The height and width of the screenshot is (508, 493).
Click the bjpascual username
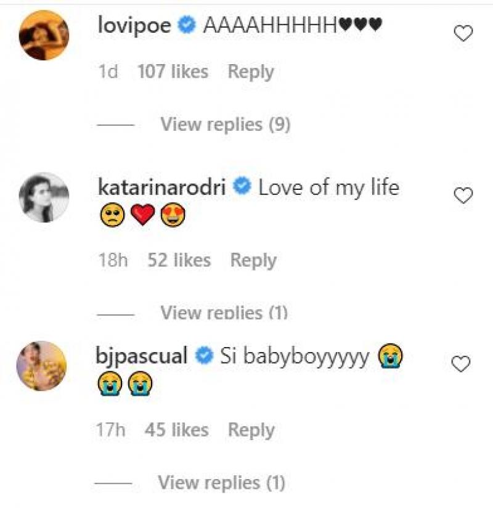142,356
